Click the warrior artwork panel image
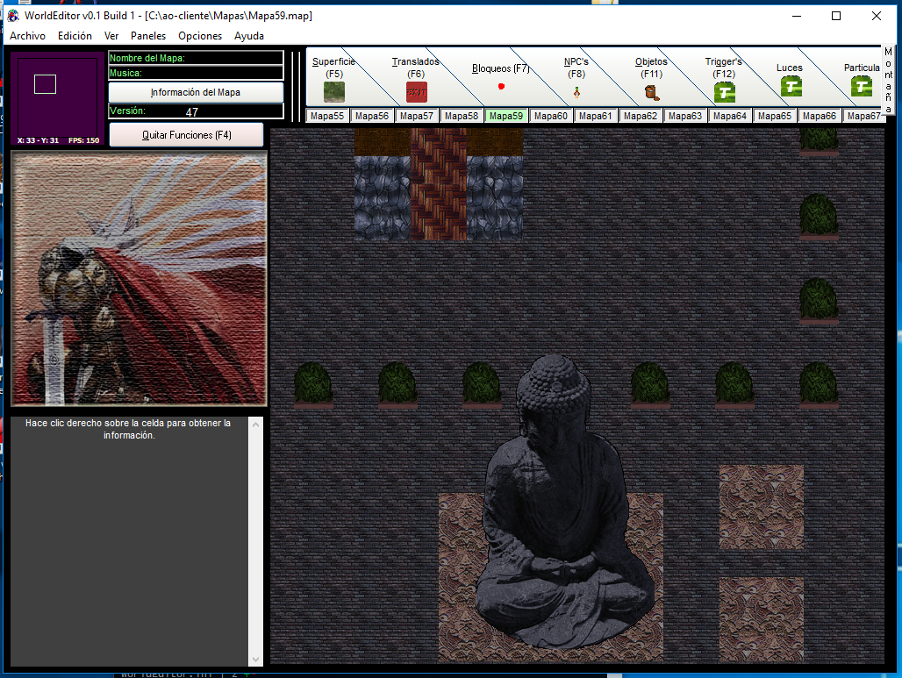 click(139, 278)
